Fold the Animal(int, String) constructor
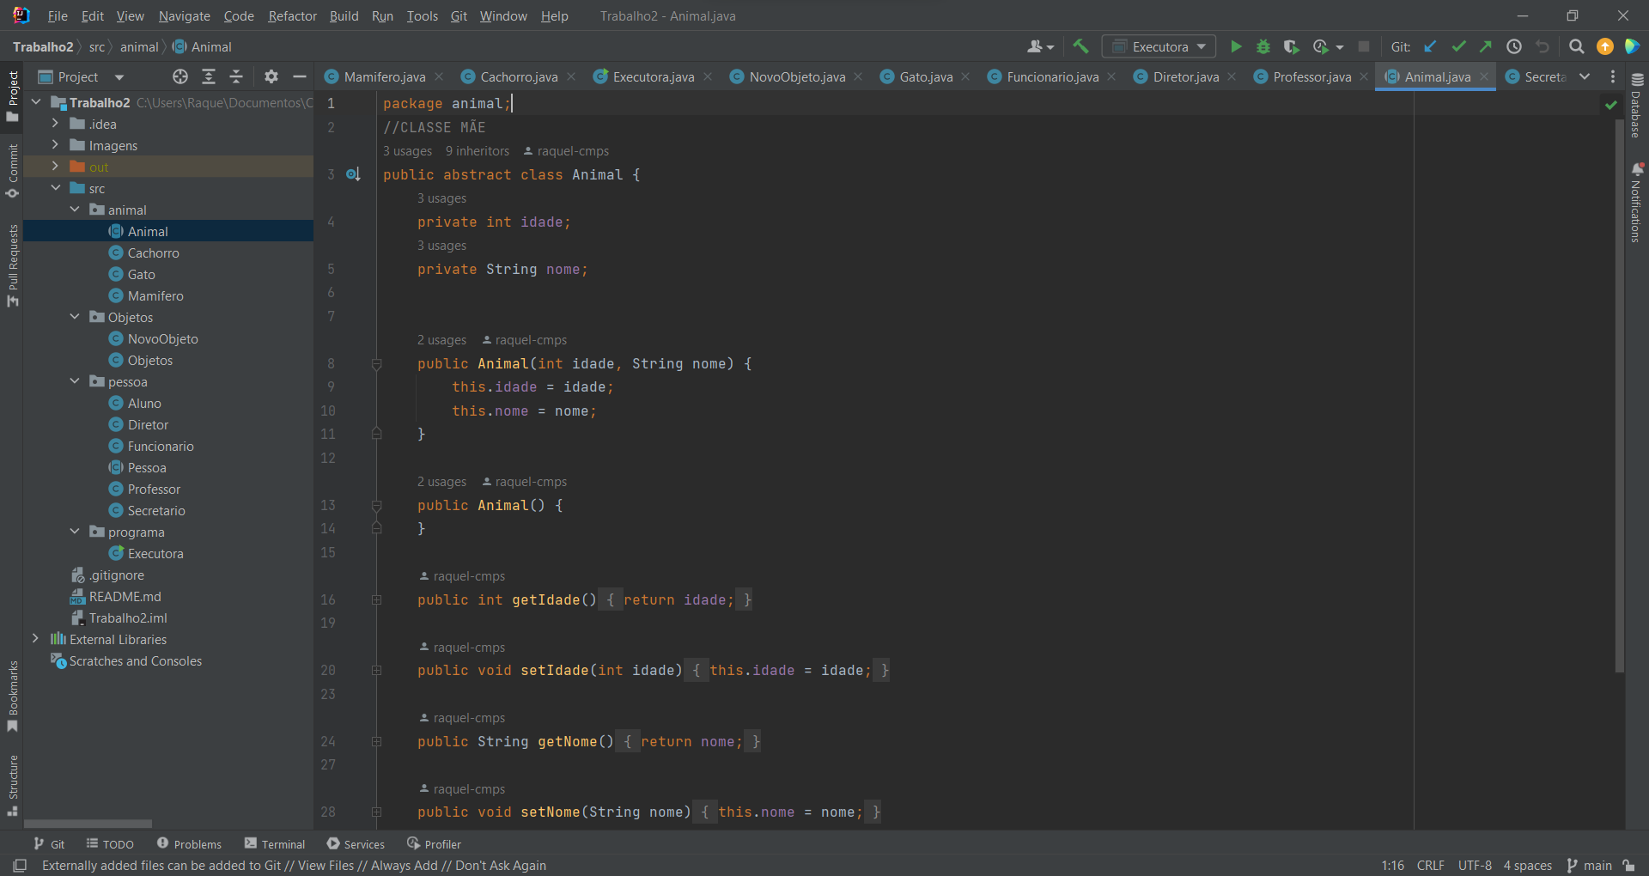 (x=376, y=364)
